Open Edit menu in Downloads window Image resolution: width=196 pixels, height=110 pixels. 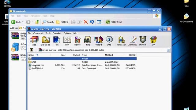19,16
